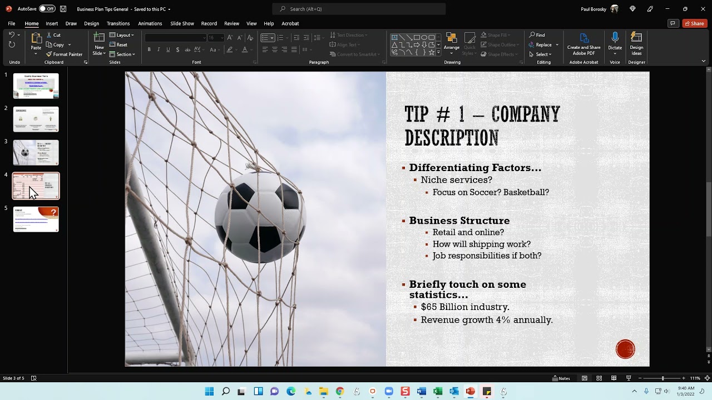The width and height of the screenshot is (712, 400).
Task: Insert a New Slide
Action: [99, 43]
